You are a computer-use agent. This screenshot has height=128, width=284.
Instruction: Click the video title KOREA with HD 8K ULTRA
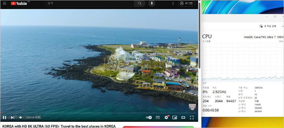pyautogui.click(x=59, y=126)
